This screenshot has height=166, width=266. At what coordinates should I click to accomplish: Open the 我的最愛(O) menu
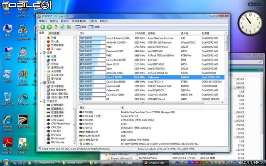[79, 21]
